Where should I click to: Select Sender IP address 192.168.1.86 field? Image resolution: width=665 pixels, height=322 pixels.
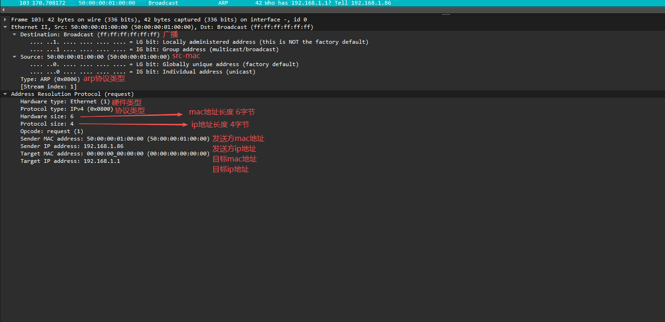[72, 146]
